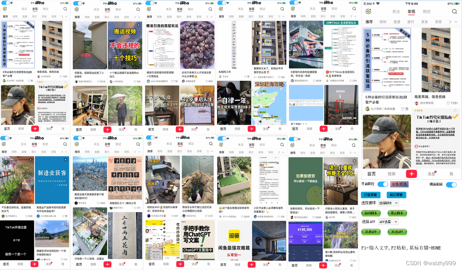Open the 选择脚本 dropdown
The width and height of the screenshot is (462, 270).
click(x=388, y=203)
